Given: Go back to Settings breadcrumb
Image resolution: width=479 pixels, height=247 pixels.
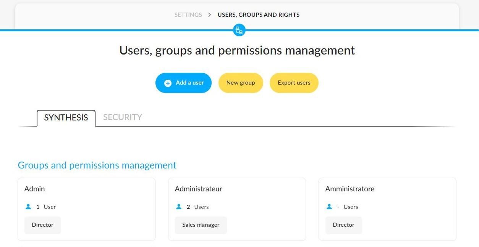Looking at the screenshot, I should tap(188, 15).
